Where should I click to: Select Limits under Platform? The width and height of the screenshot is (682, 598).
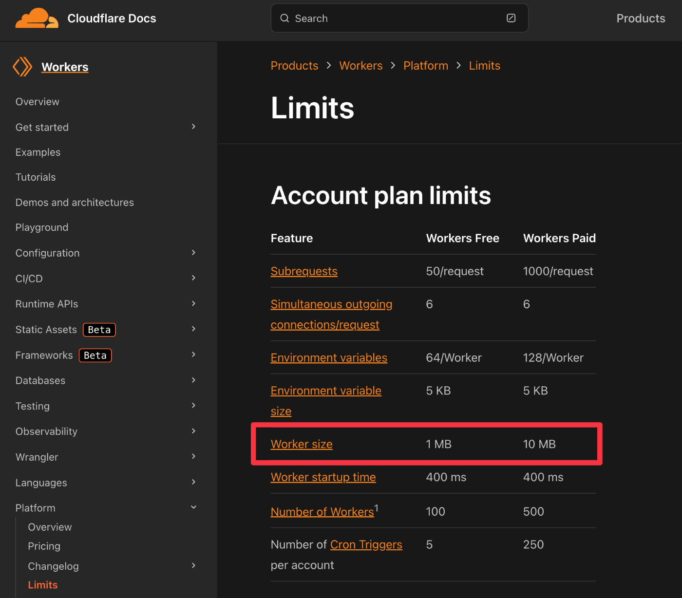click(x=43, y=585)
